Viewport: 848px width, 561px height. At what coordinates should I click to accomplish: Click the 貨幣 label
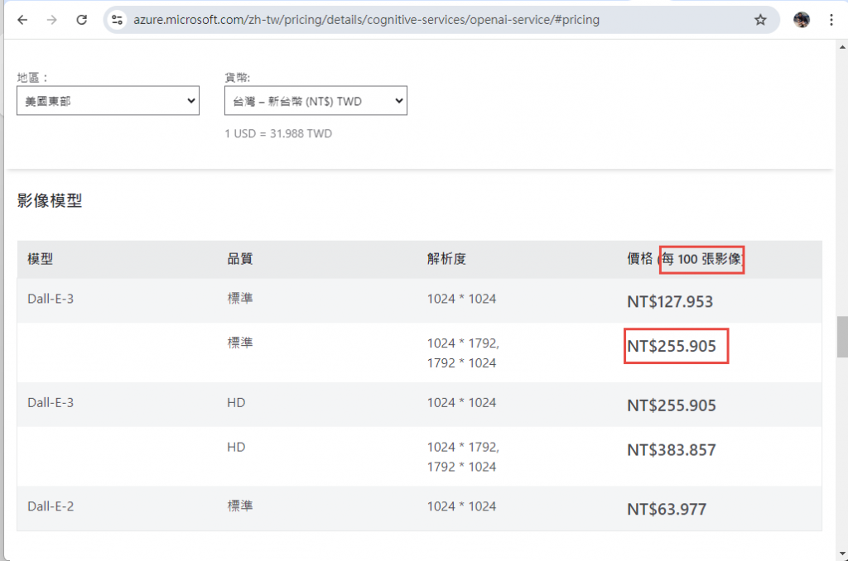click(x=238, y=78)
